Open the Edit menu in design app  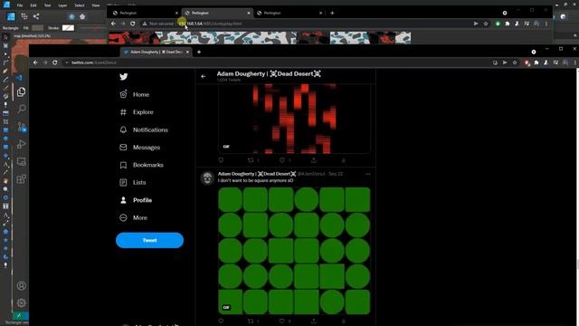pos(33,5)
